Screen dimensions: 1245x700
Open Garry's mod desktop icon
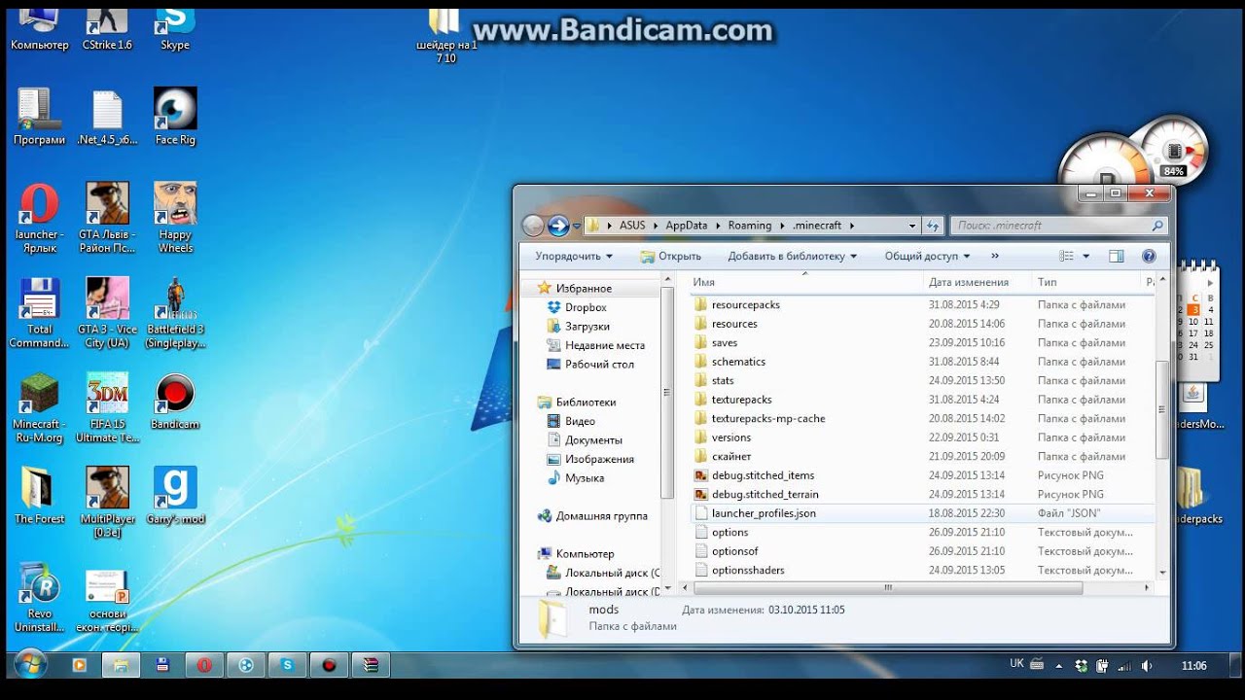(x=175, y=496)
